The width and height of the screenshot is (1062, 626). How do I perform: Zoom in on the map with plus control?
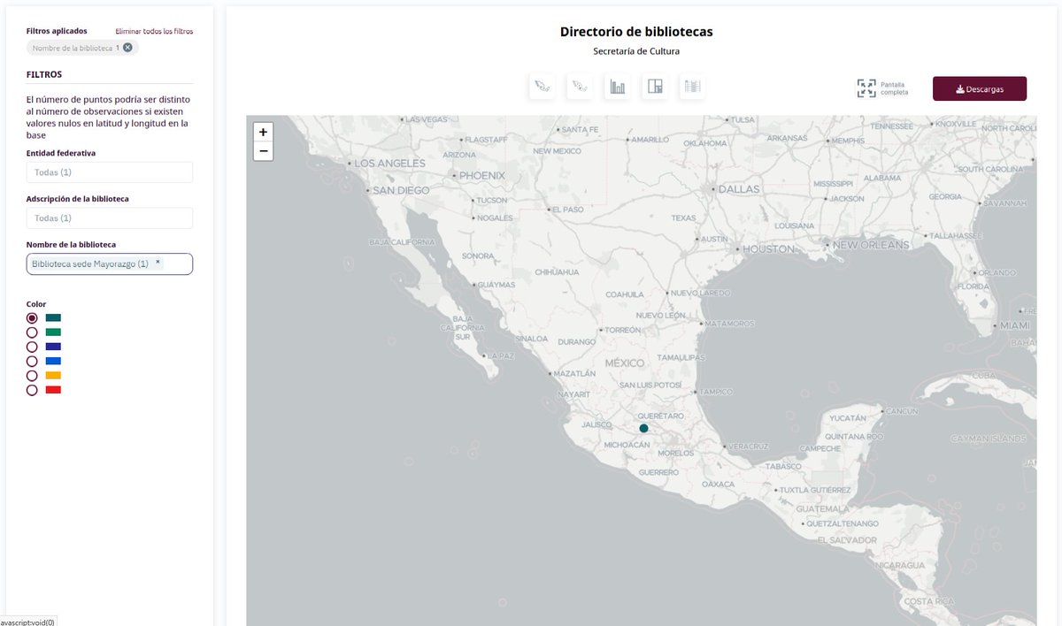click(263, 131)
